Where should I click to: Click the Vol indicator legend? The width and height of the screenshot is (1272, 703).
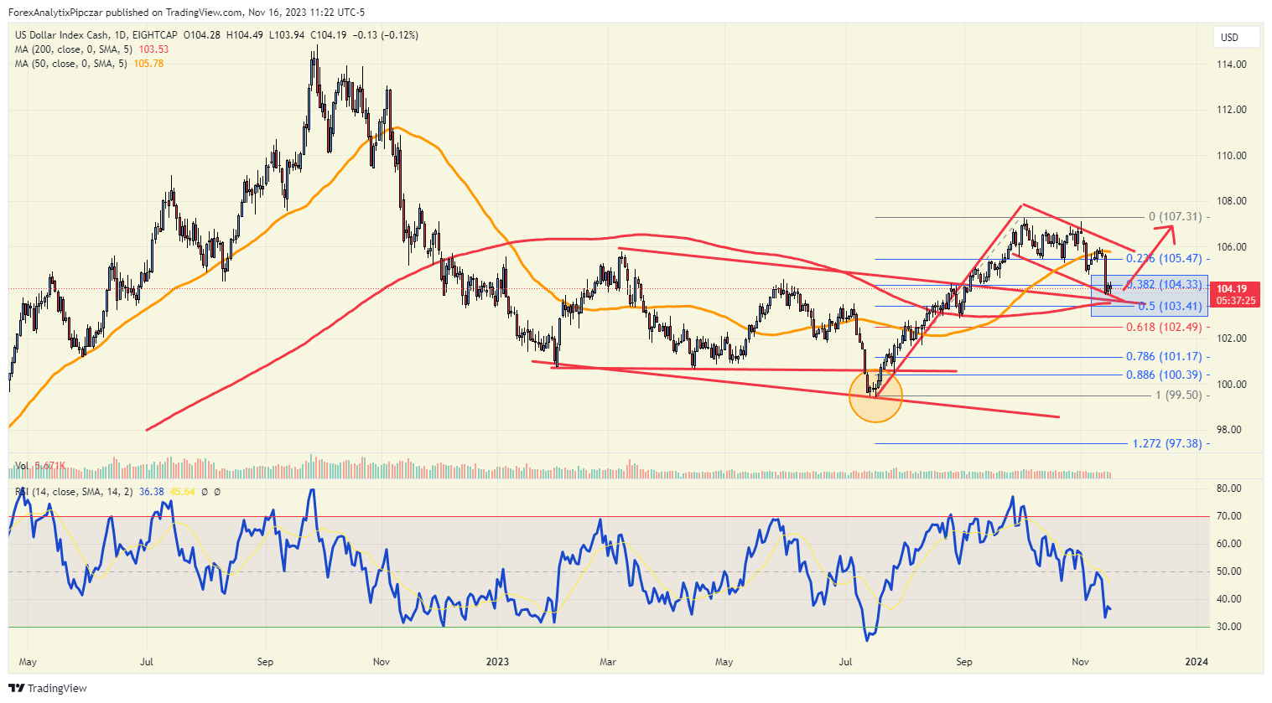39,465
